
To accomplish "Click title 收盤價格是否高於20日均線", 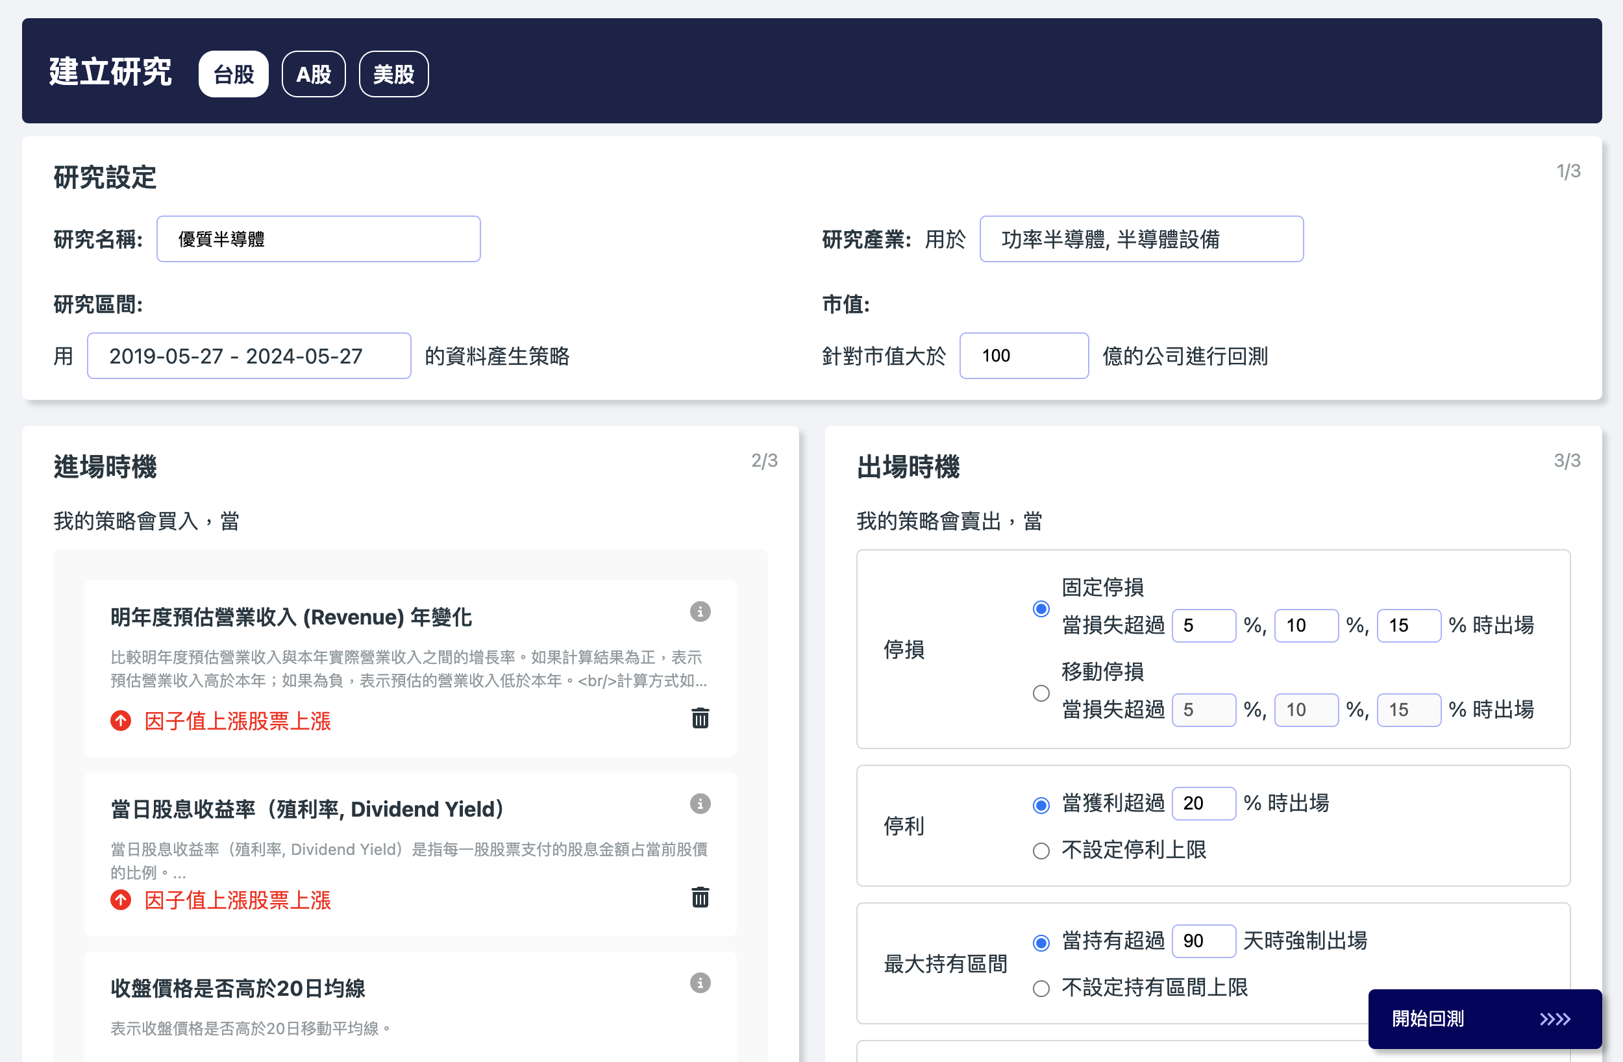I will click(238, 989).
